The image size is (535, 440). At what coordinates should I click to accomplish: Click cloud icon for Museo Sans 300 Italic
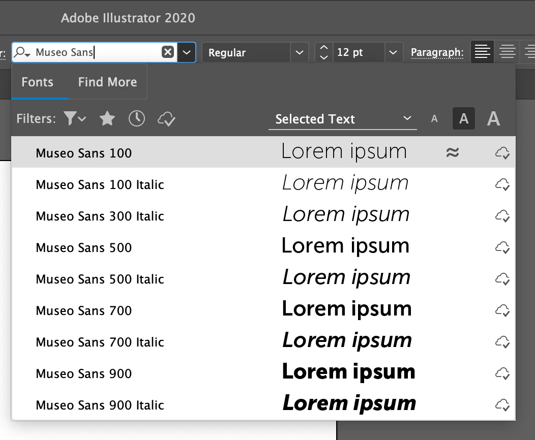point(502,216)
